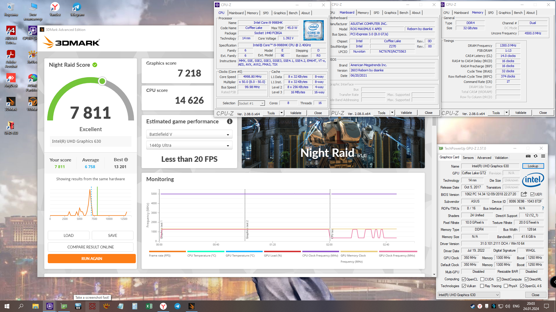Toggle the DirectML checkbox

(x=527, y=279)
